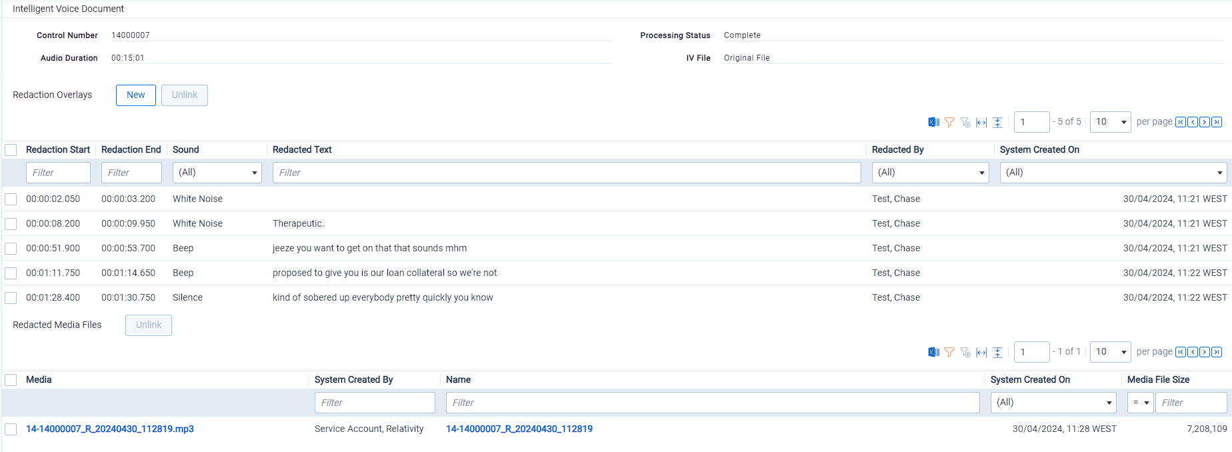The height and width of the screenshot is (452, 1232).
Task: Go to next page of Redaction Overlays
Action: tap(1205, 122)
